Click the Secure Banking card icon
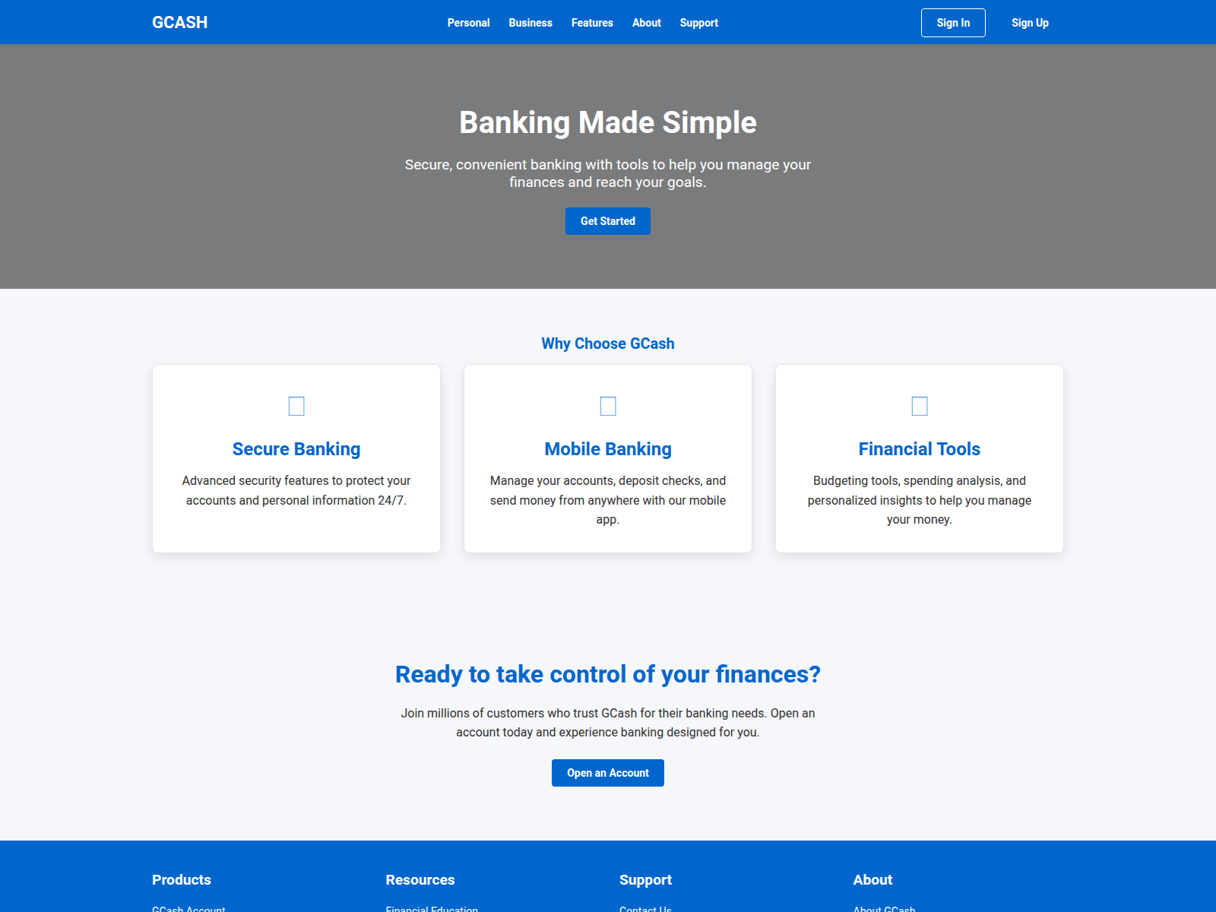 tap(296, 407)
